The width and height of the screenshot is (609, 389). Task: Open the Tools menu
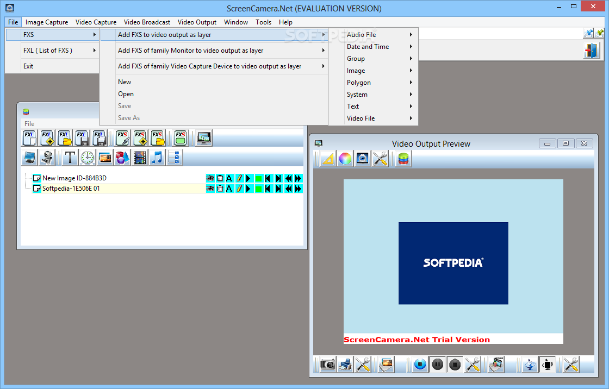[263, 22]
